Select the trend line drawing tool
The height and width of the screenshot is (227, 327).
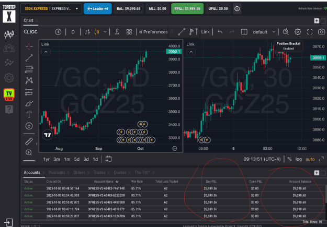29,58
